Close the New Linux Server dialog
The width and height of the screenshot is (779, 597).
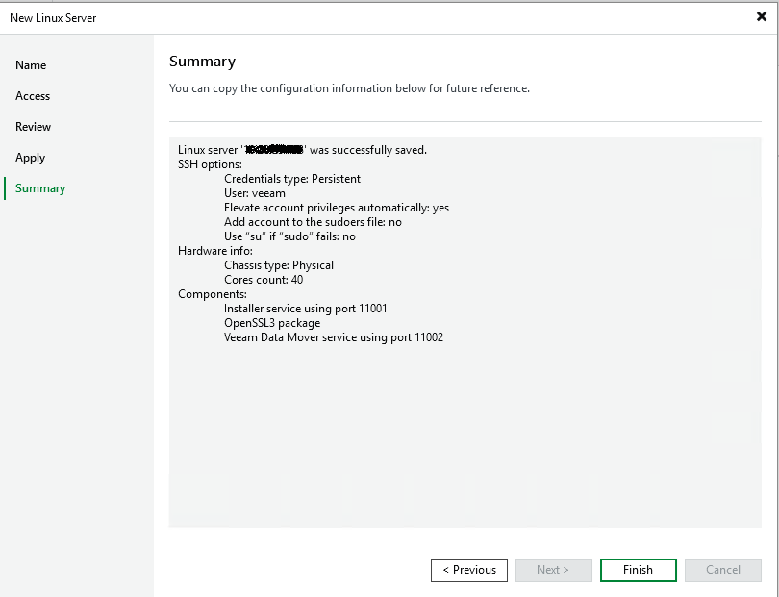[x=762, y=17]
